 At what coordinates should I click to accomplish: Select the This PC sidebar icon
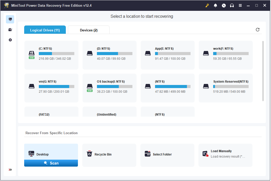pyautogui.click(x=10, y=19)
